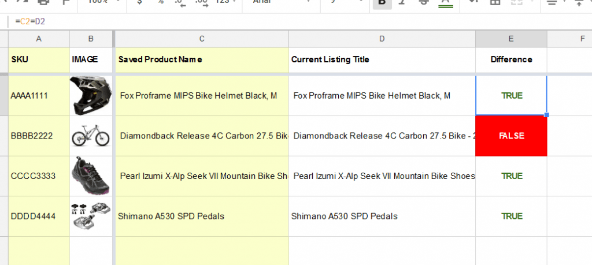
Task: Open the borders tool
Action: (x=495, y=3)
